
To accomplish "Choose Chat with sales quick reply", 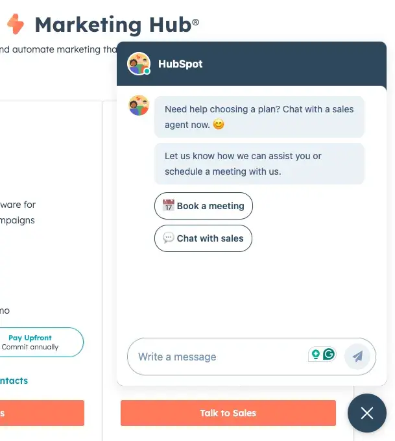I will (x=203, y=238).
